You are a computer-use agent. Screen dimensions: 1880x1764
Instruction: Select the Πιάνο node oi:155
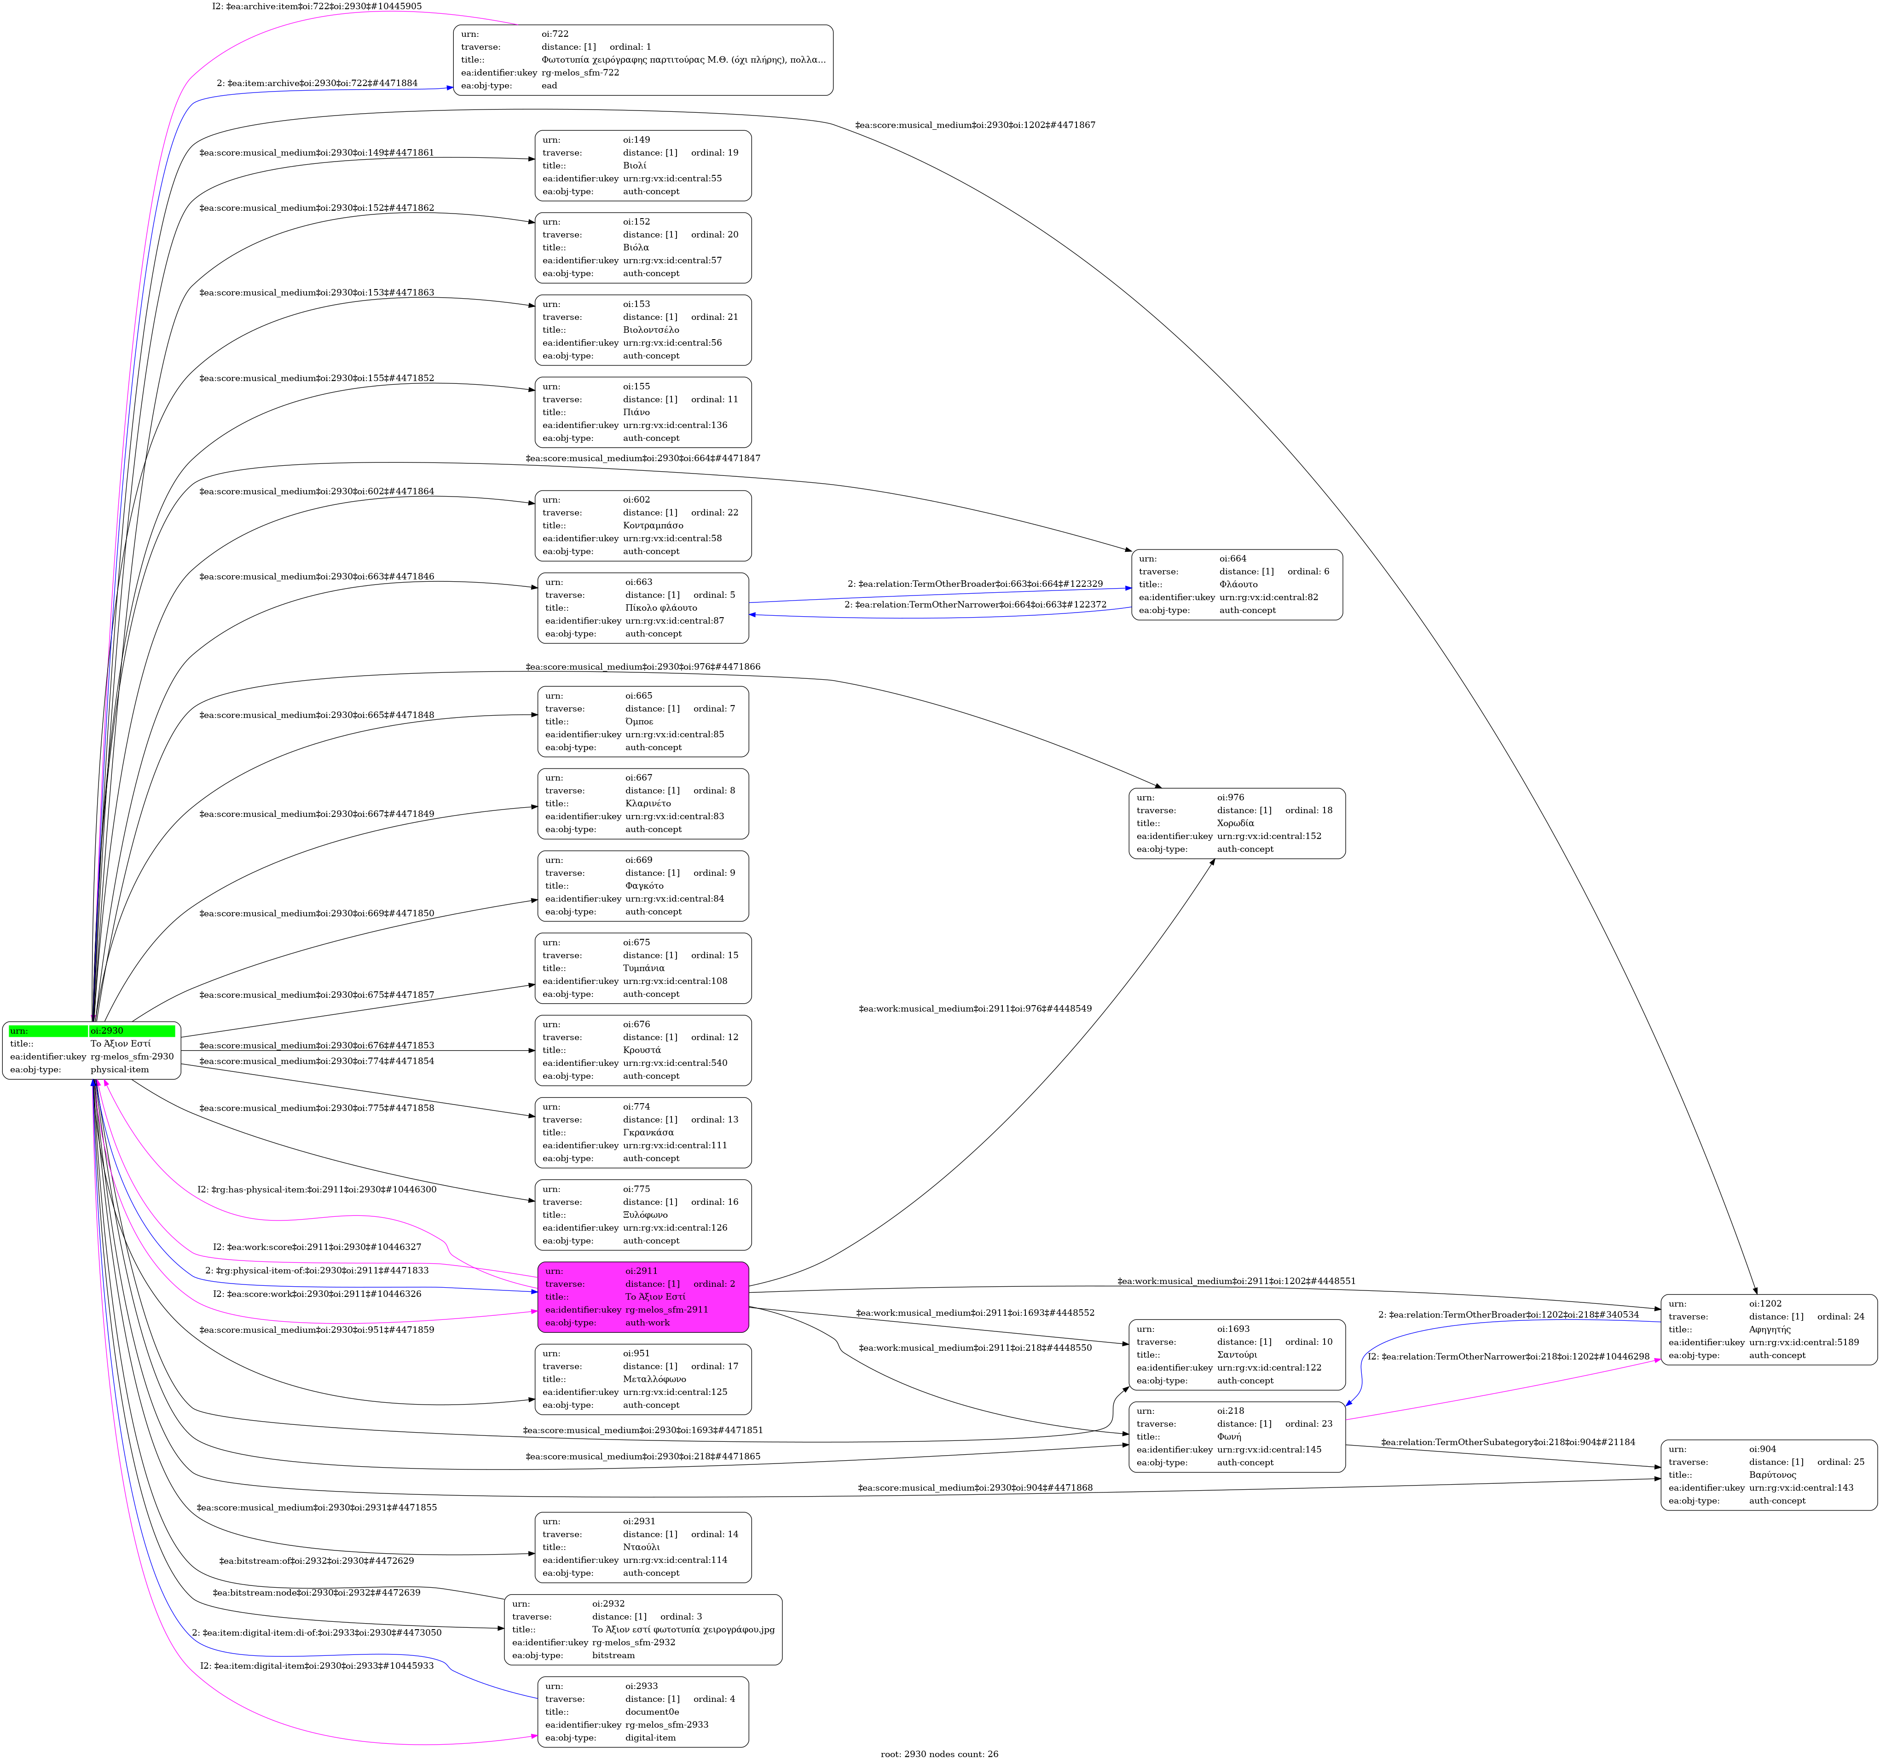(643, 412)
